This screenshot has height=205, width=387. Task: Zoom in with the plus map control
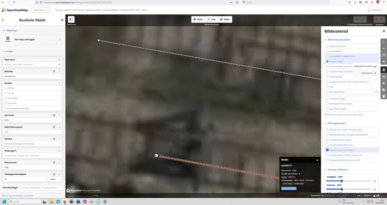384,42
